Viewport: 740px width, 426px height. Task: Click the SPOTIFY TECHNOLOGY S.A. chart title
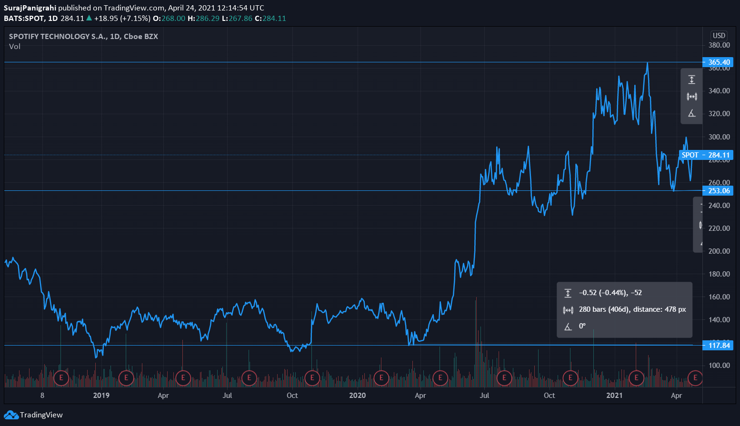pos(83,37)
